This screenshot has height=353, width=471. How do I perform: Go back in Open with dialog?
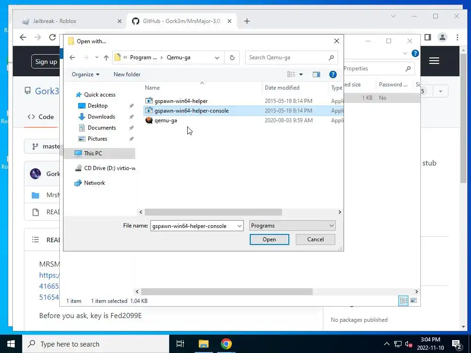pos(72,57)
